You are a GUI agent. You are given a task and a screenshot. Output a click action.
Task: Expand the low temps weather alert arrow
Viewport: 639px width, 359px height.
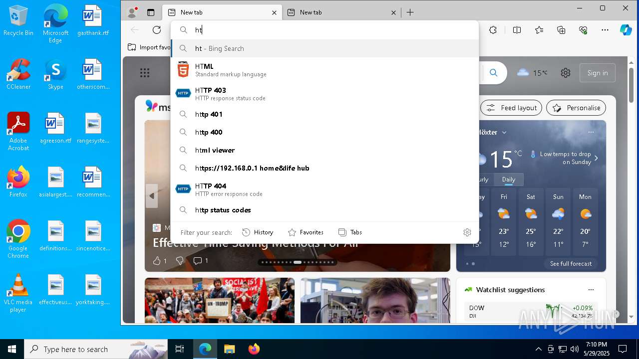click(596, 158)
